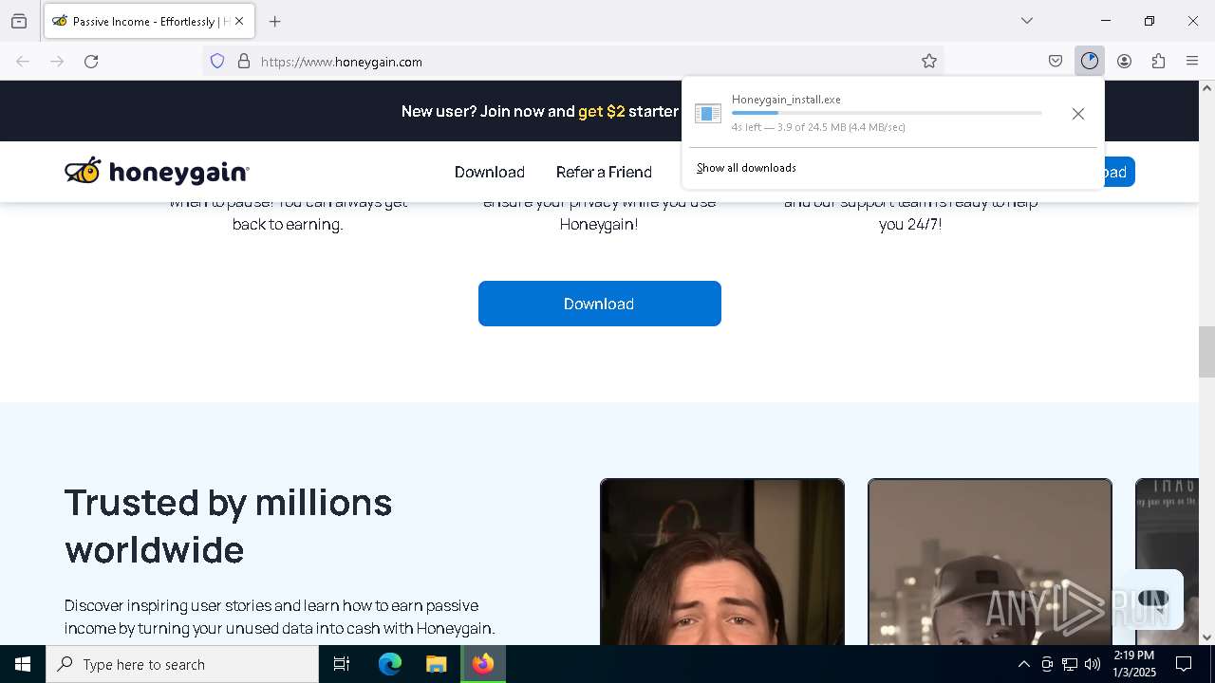The height and width of the screenshot is (683, 1215).
Task: Open the chat widget button
Action: [1152, 599]
